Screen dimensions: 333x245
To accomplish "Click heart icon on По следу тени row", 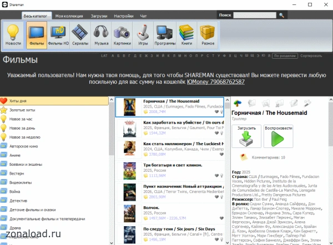I will [x=216, y=239].
